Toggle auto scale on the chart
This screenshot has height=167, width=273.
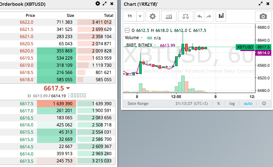(248, 103)
